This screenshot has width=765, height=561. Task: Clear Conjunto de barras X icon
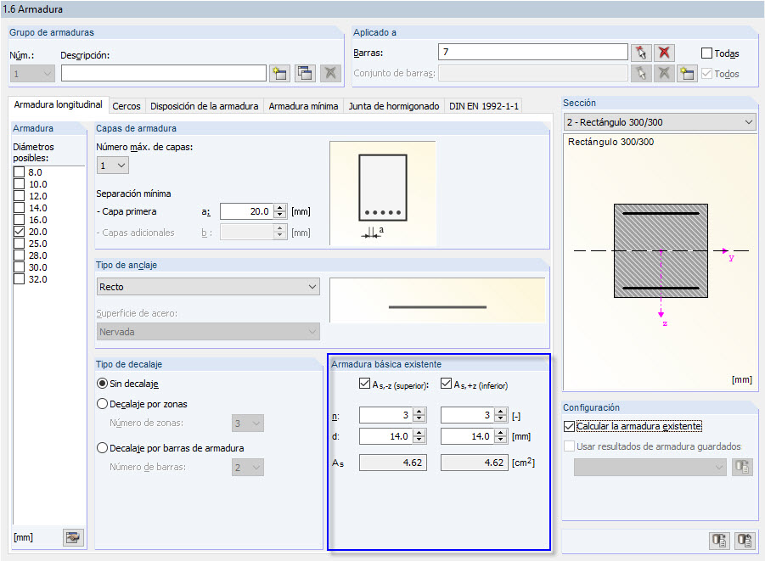click(x=664, y=74)
